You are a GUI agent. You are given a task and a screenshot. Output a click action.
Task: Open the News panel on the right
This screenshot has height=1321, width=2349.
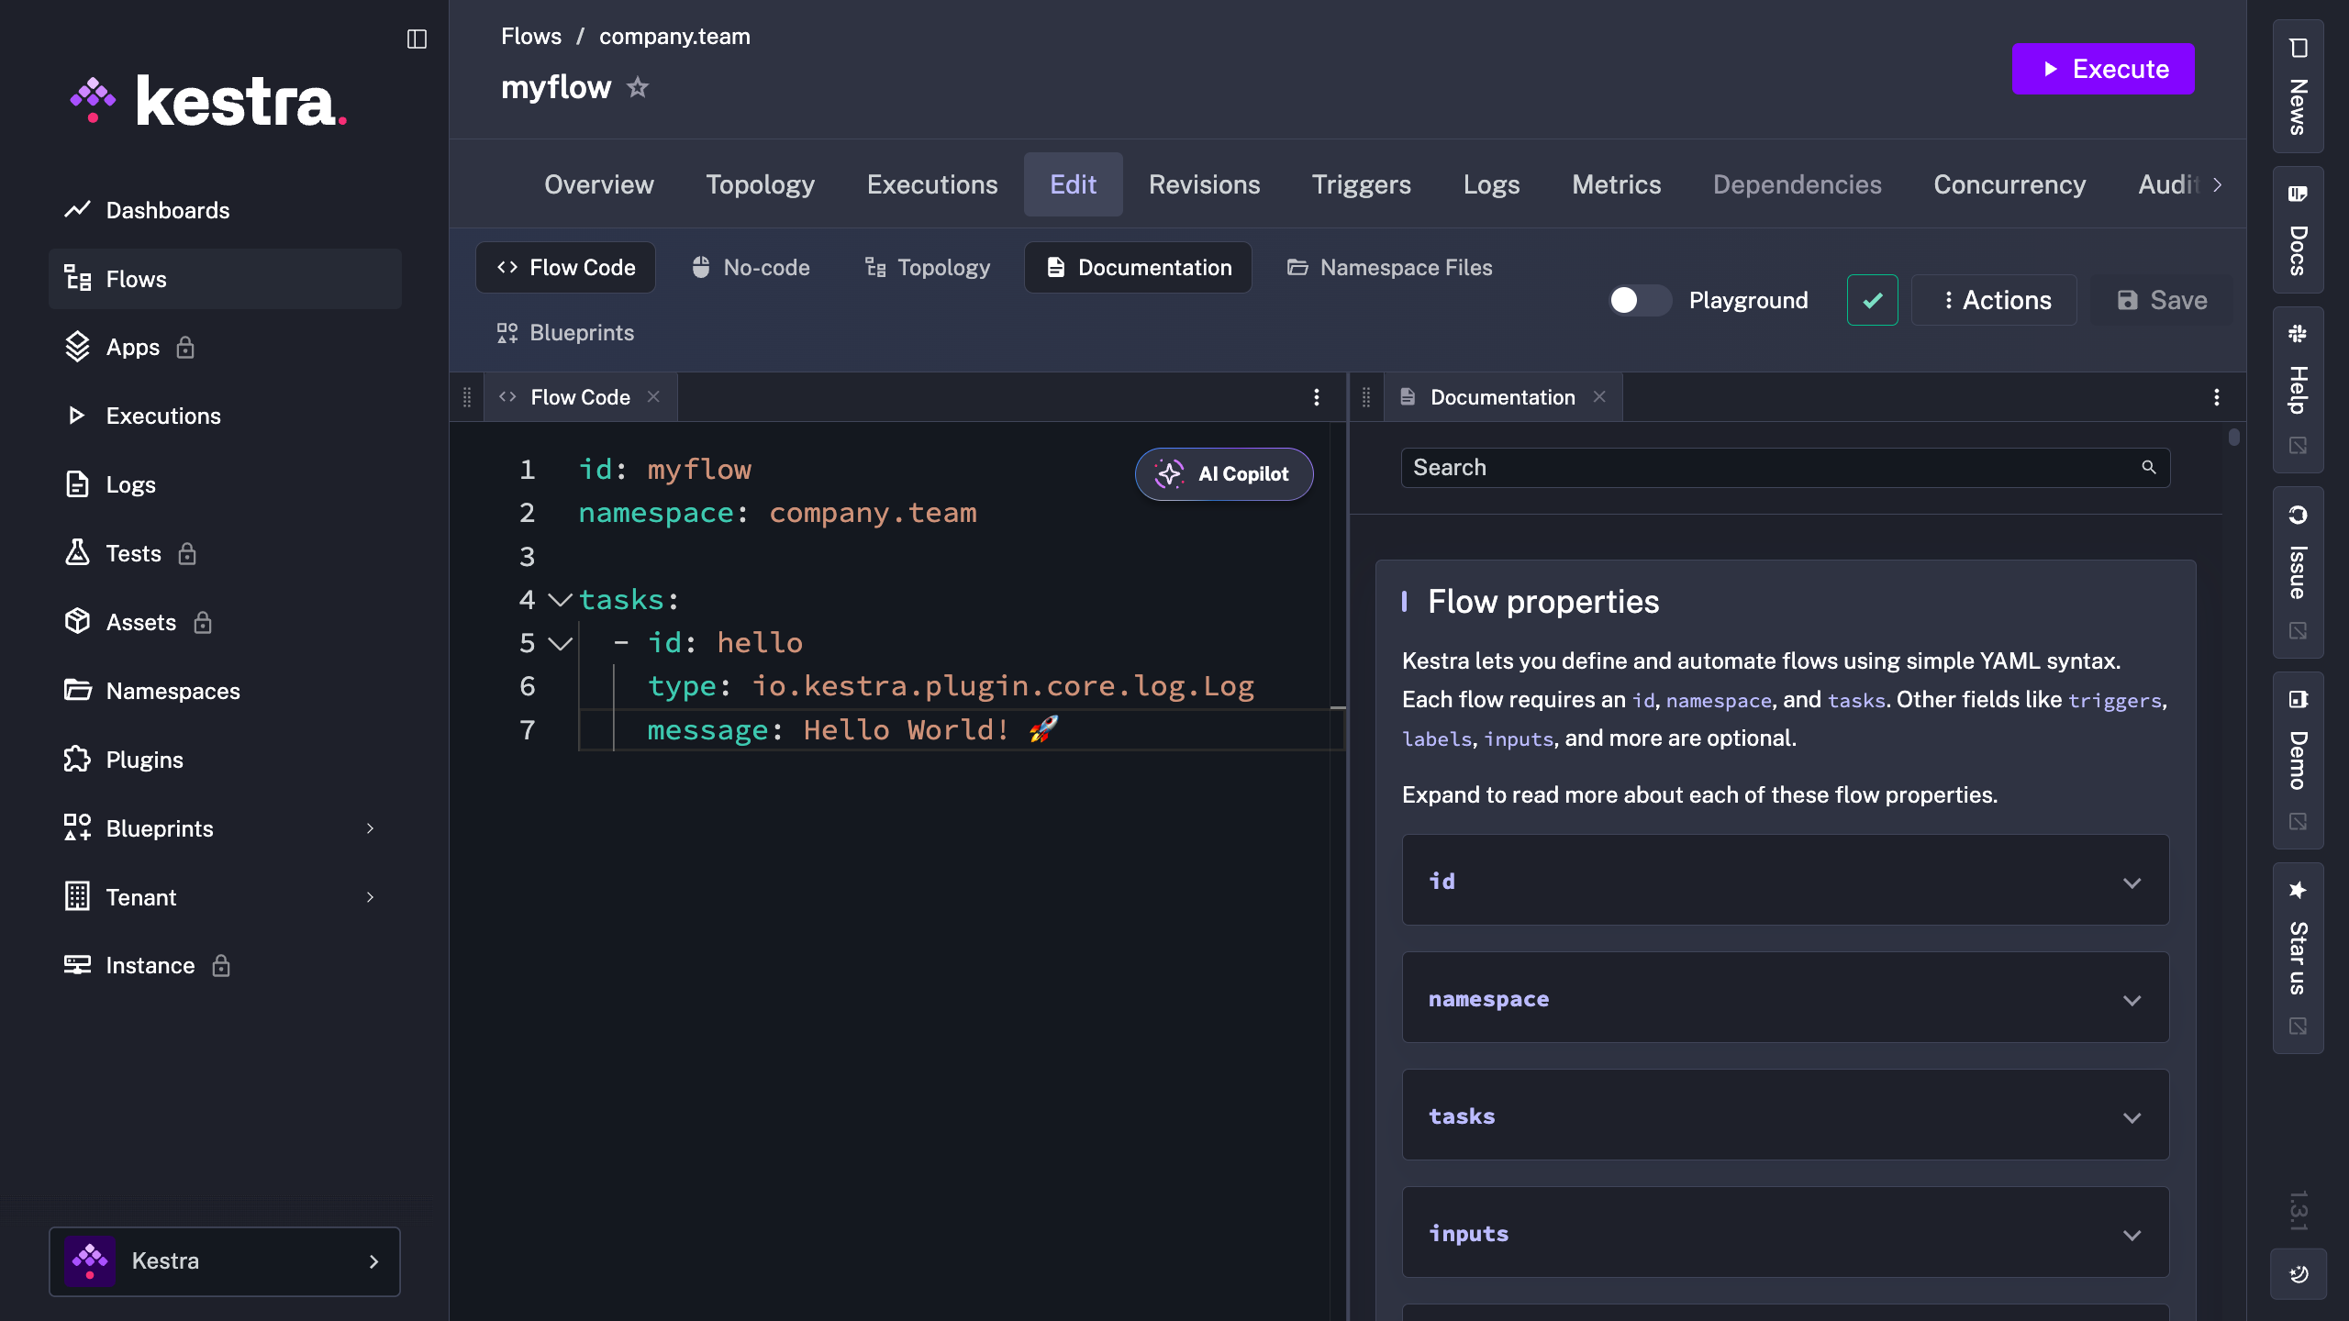pos(2298,87)
